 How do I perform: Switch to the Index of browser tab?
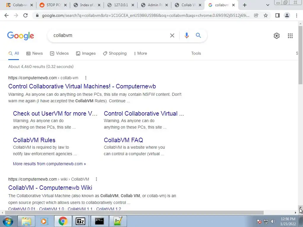coord(84,5)
